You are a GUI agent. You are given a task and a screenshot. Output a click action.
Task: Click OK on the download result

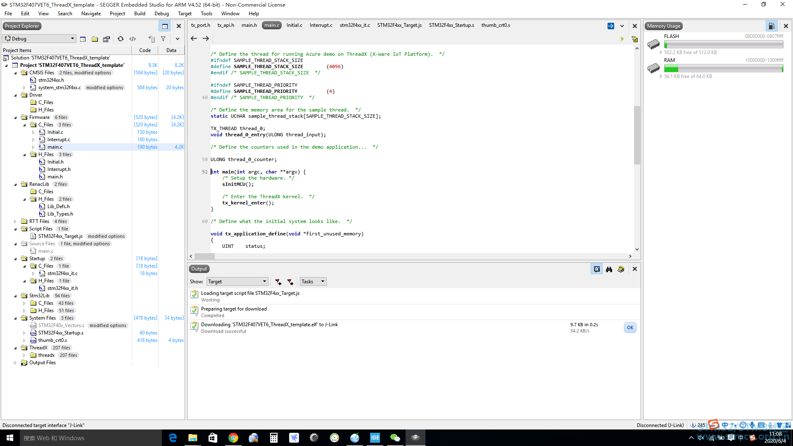(x=630, y=328)
